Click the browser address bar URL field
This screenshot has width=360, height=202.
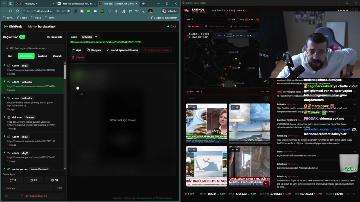40,11
